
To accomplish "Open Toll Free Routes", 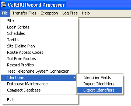I will [39, 59].
